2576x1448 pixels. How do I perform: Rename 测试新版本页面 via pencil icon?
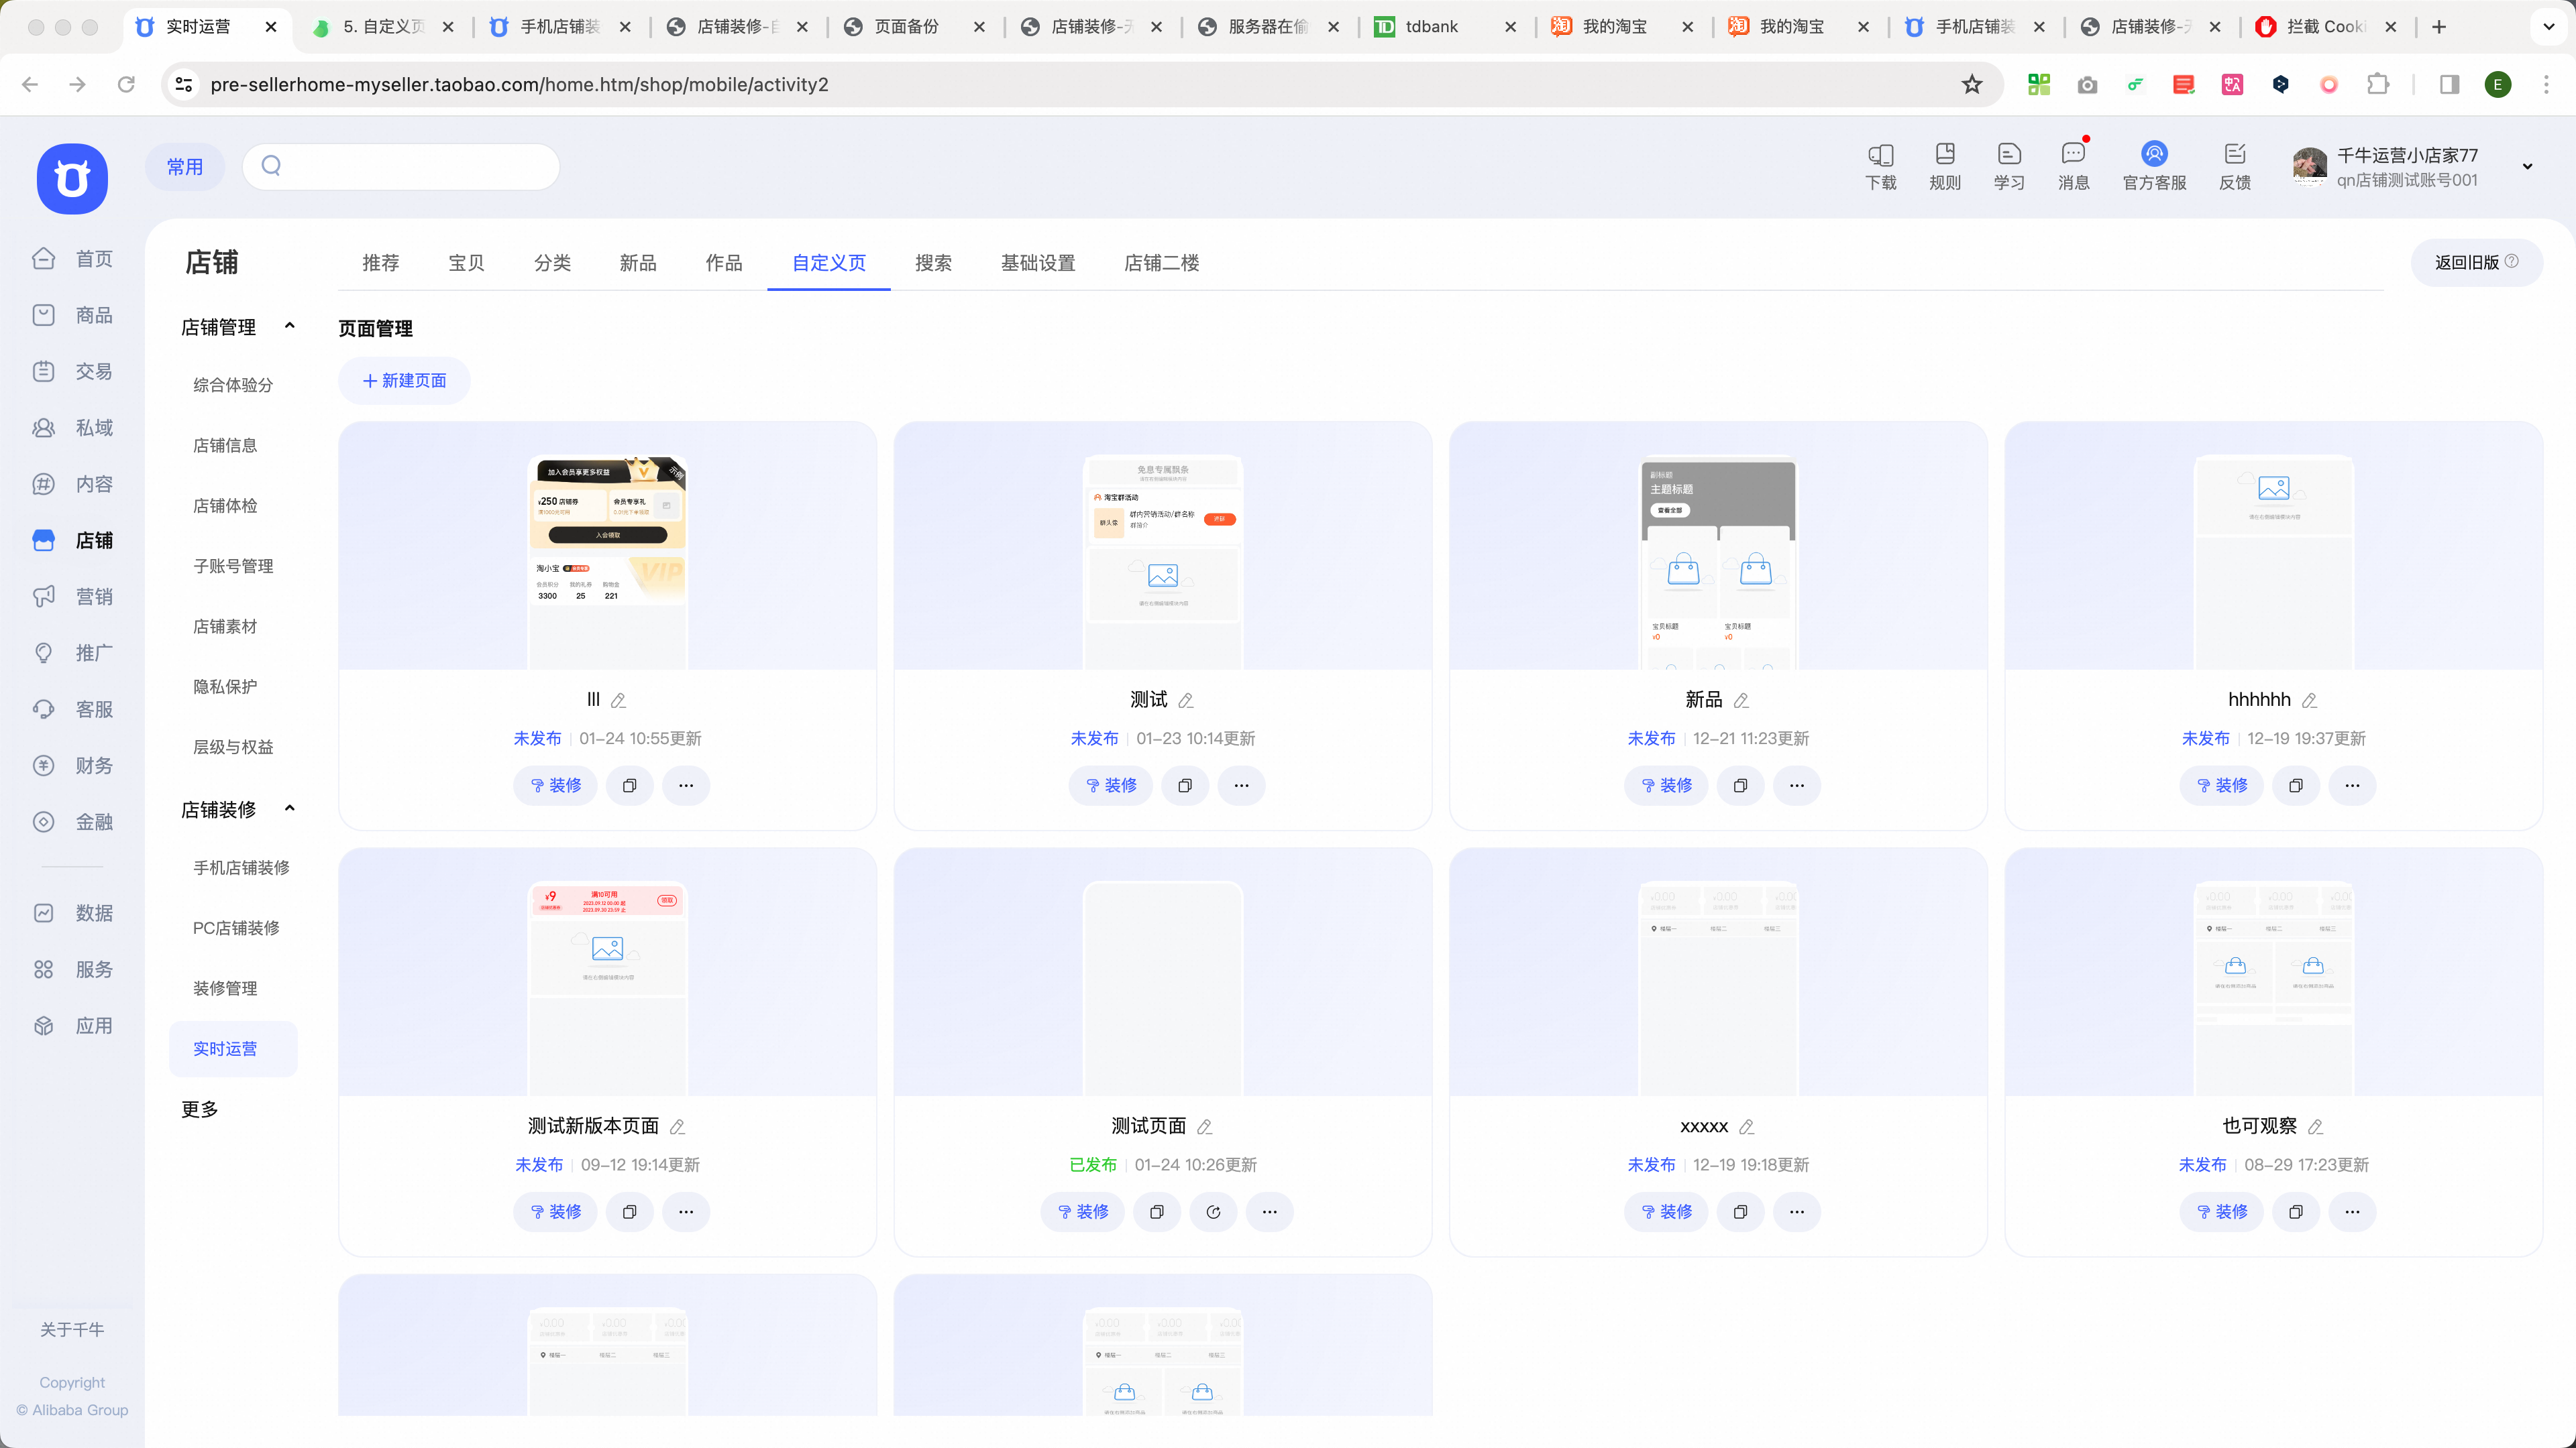tap(677, 1127)
